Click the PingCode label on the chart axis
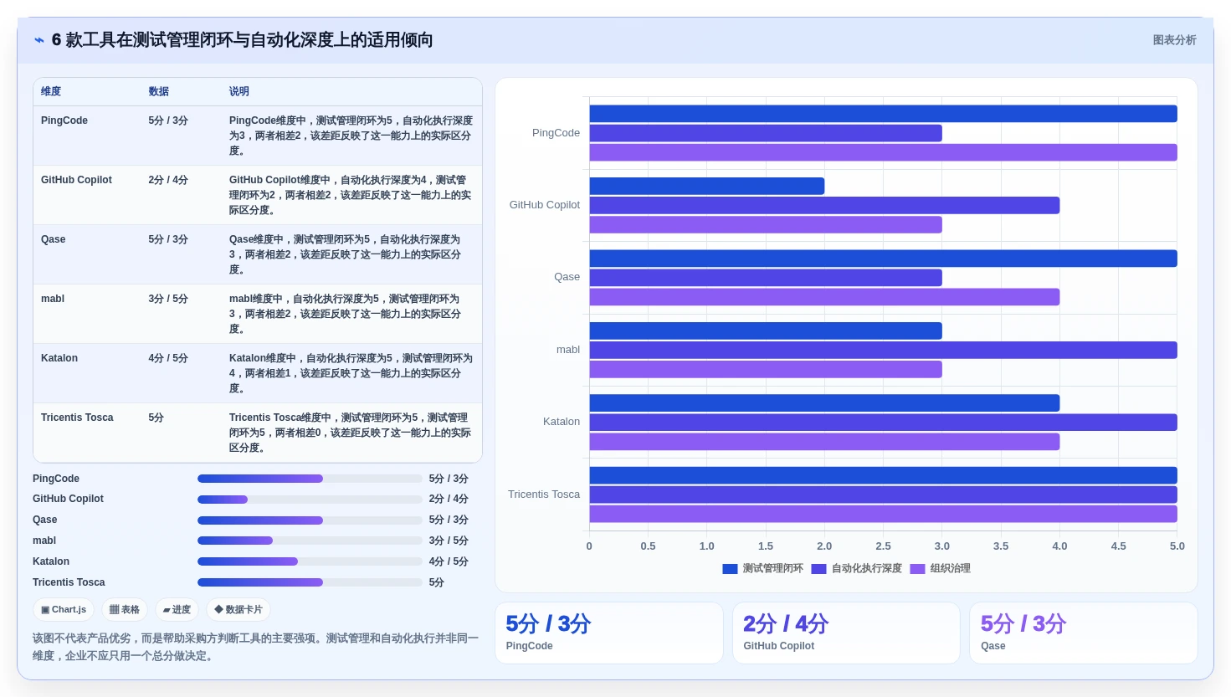 coord(556,133)
